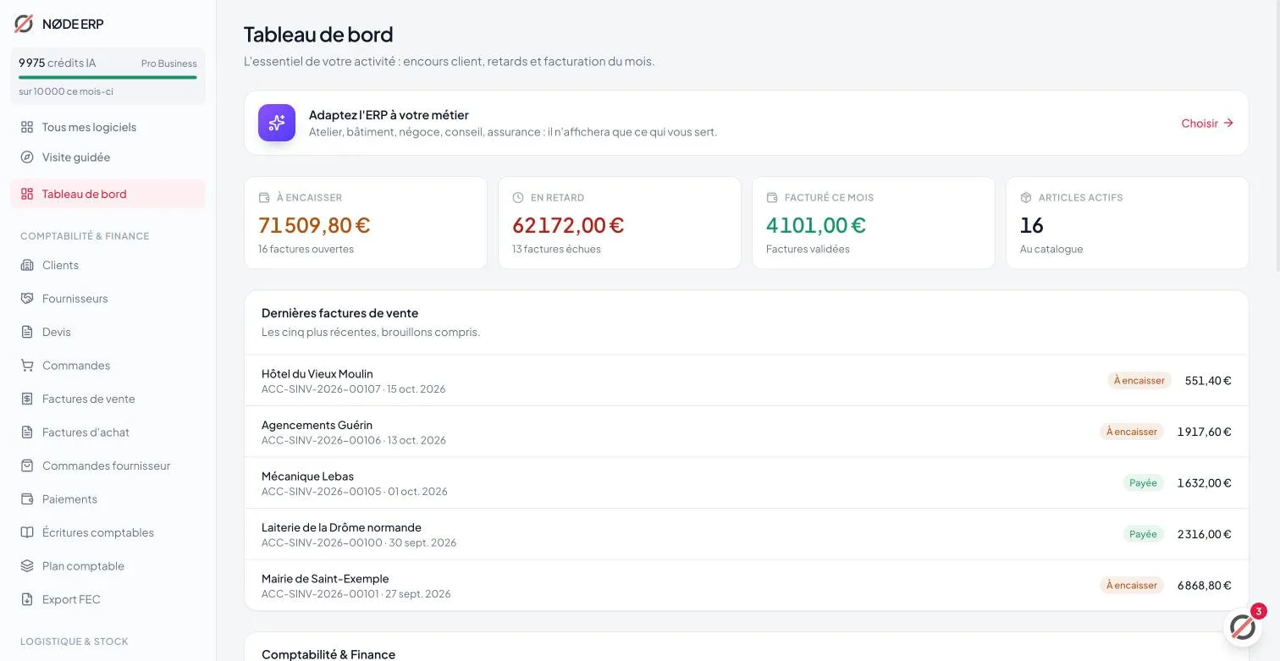Click the 9 975 crédits IA text

click(58, 63)
